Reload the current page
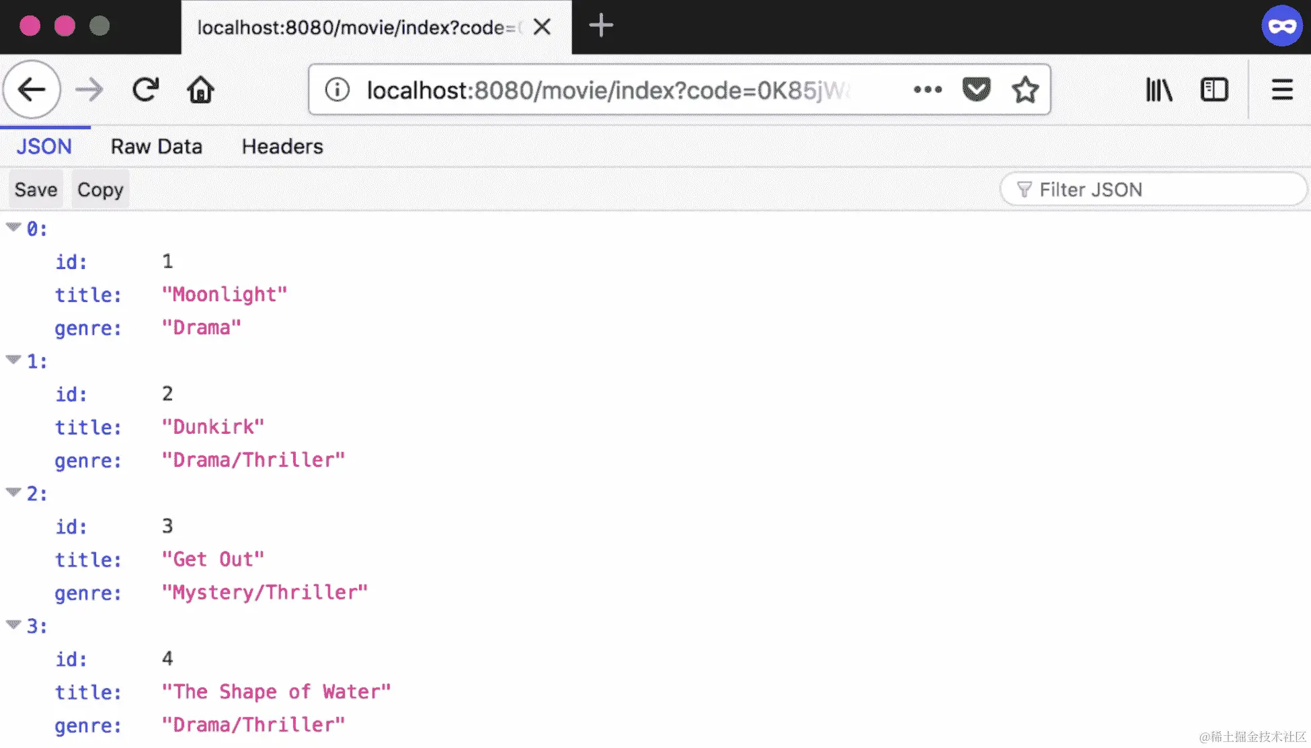The height and width of the screenshot is (748, 1311). pyautogui.click(x=145, y=89)
